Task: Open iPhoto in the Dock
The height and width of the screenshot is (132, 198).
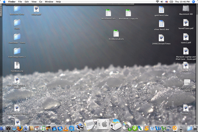Action: point(48,128)
